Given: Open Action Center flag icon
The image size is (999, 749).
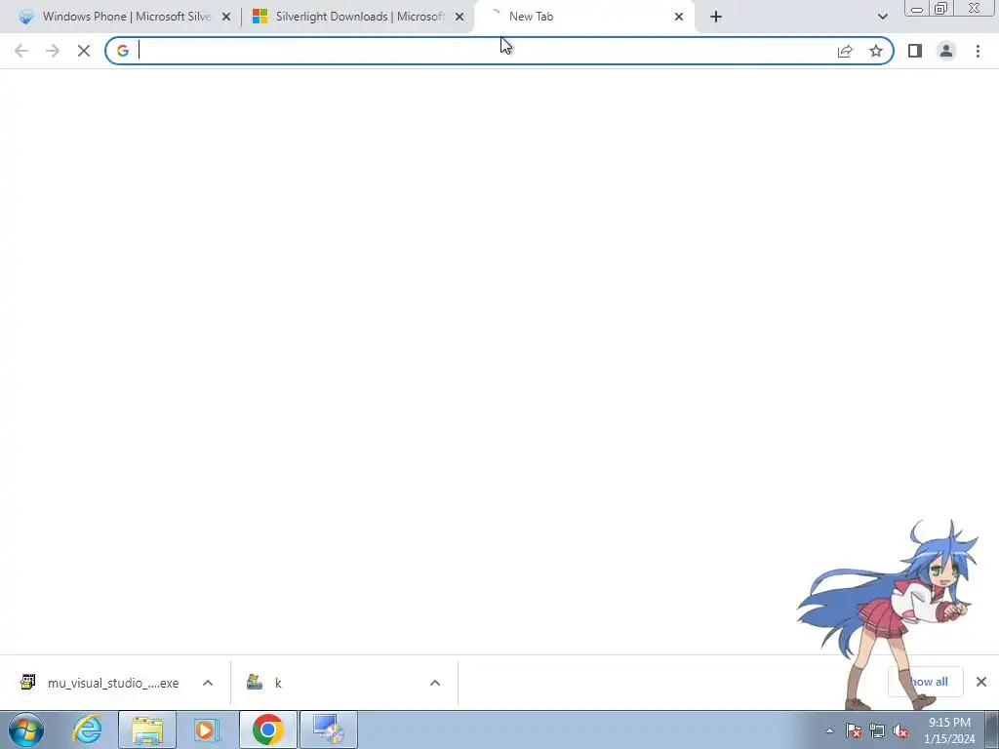Looking at the screenshot, I should tap(854, 730).
